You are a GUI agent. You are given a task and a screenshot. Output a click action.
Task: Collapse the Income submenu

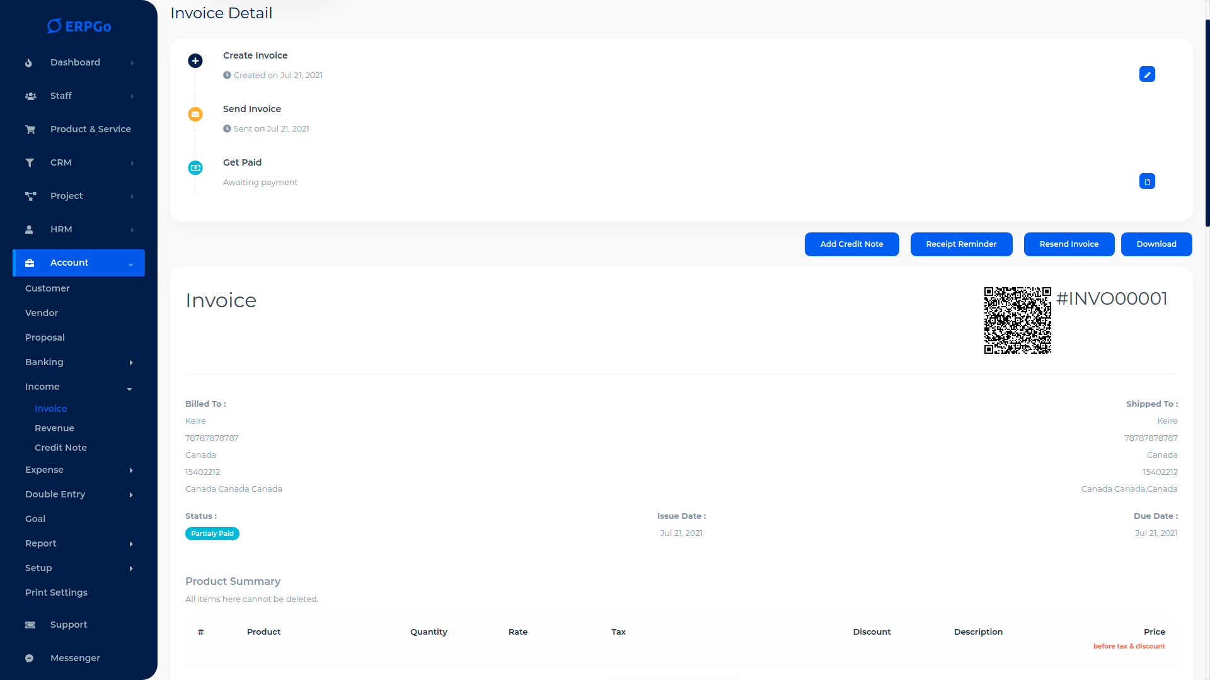(129, 388)
